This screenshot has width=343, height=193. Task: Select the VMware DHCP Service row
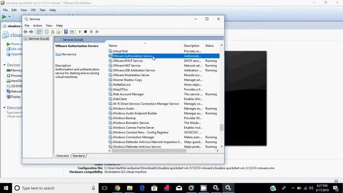[x=163, y=61]
